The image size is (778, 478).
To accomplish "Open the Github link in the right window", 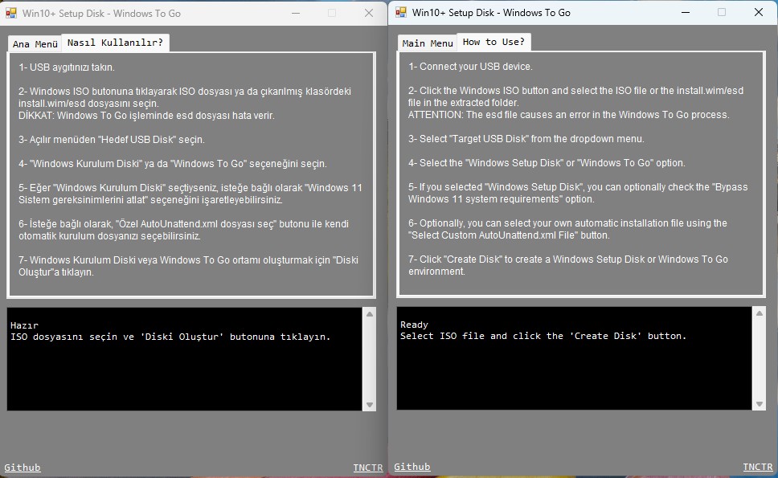I will point(412,467).
